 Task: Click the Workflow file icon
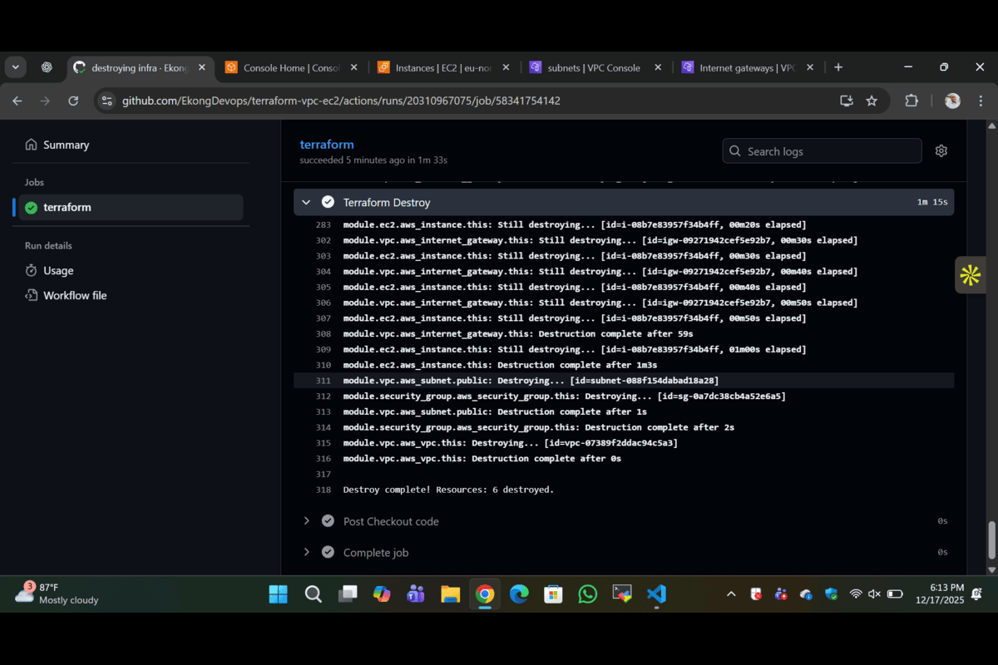click(32, 296)
